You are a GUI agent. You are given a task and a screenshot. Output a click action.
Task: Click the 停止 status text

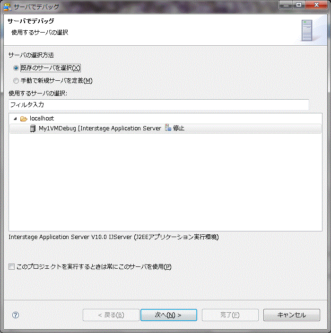click(x=179, y=128)
